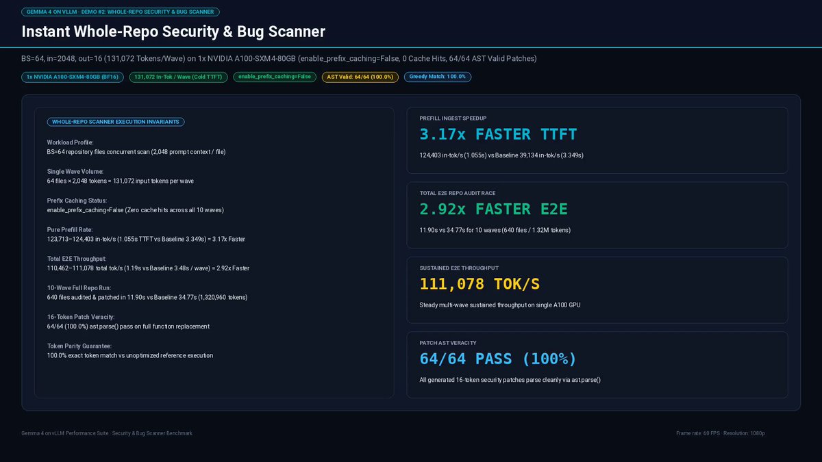Click the 'SUSTAINED E2E THROUGHPUT' card heading
The width and height of the screenshot is (822, 462).
point(459,268)
